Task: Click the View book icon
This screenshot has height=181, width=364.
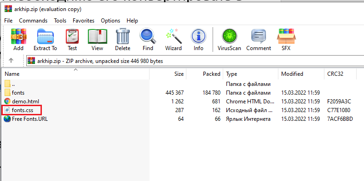Action: click(x=97, y=40)
